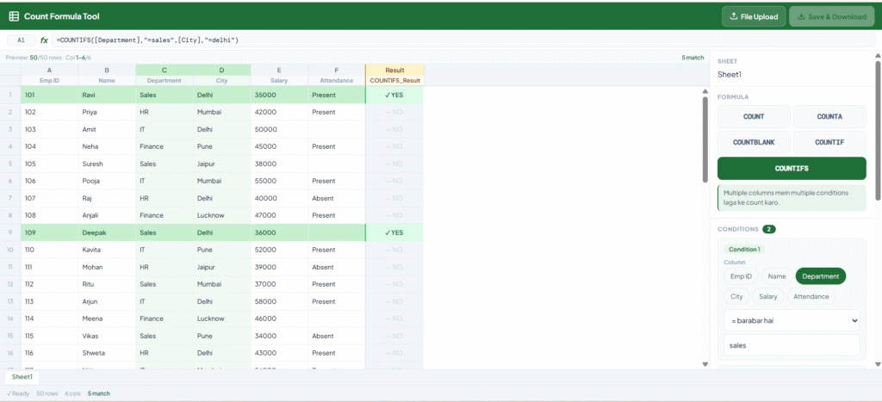Click the name cell 'Priya'

(x=107, y=112)
